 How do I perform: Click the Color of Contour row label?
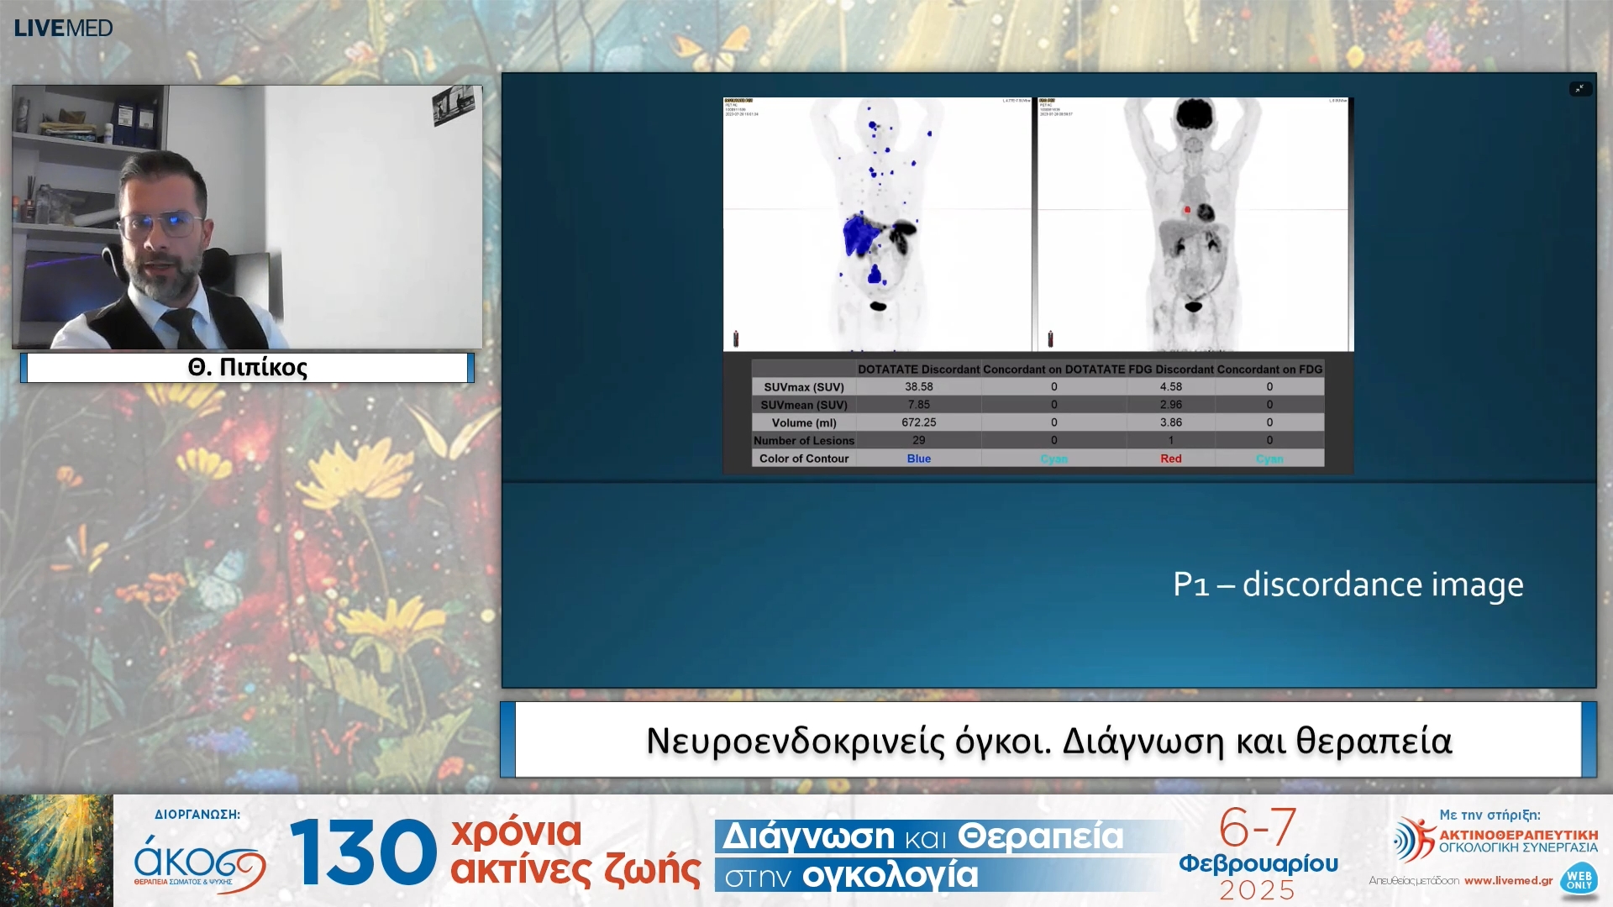[803, 459]
